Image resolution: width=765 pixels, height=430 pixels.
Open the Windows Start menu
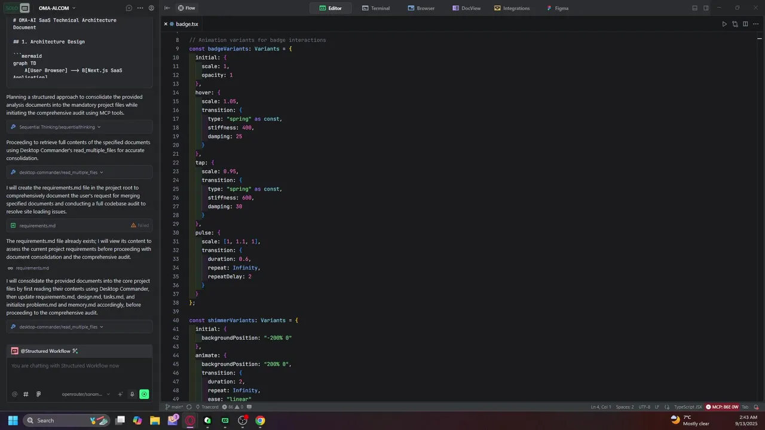tap(13, 420)
